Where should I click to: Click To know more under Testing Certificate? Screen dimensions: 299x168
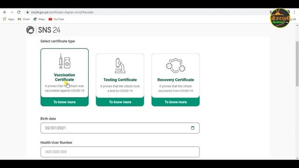point(120,102)
